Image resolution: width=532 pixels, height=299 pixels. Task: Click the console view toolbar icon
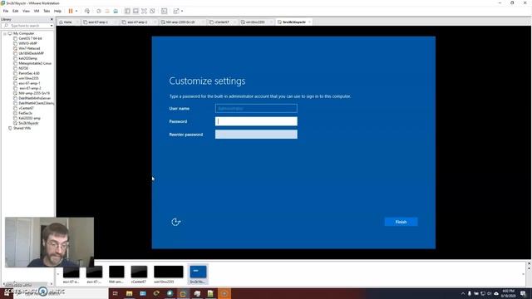coord(165,11)
